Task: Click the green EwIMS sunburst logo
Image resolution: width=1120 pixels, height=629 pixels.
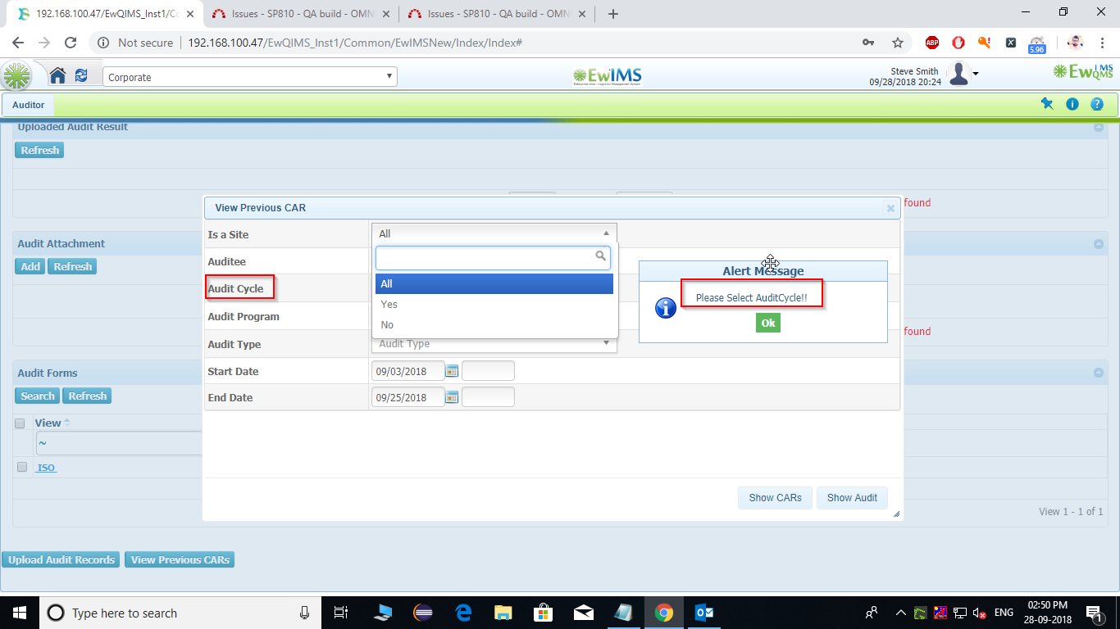Action: coord(16,76)
